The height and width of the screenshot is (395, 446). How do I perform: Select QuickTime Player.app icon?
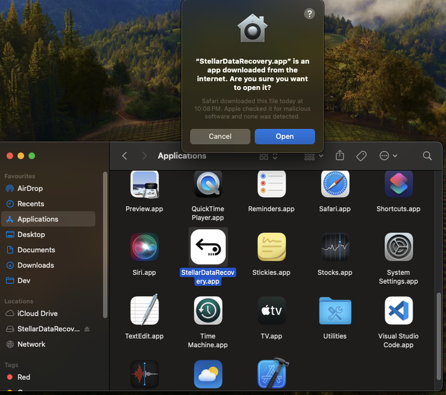click(208, 184)
